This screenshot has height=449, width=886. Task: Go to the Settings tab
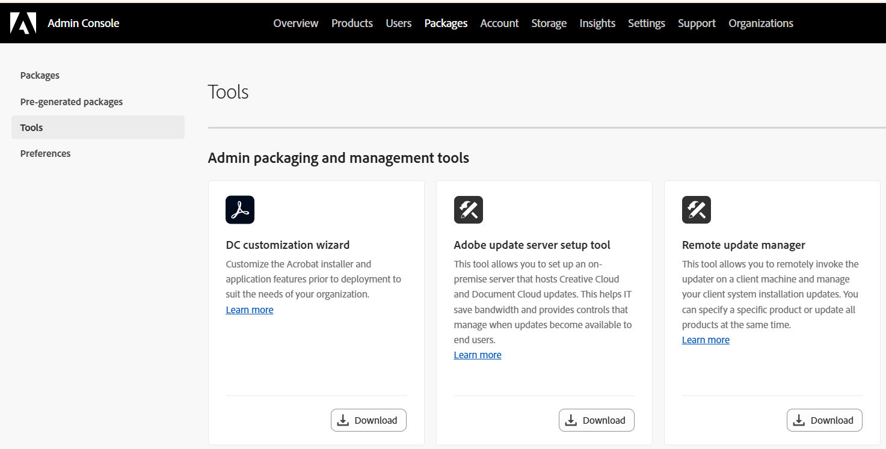click(x=647, y=23)
